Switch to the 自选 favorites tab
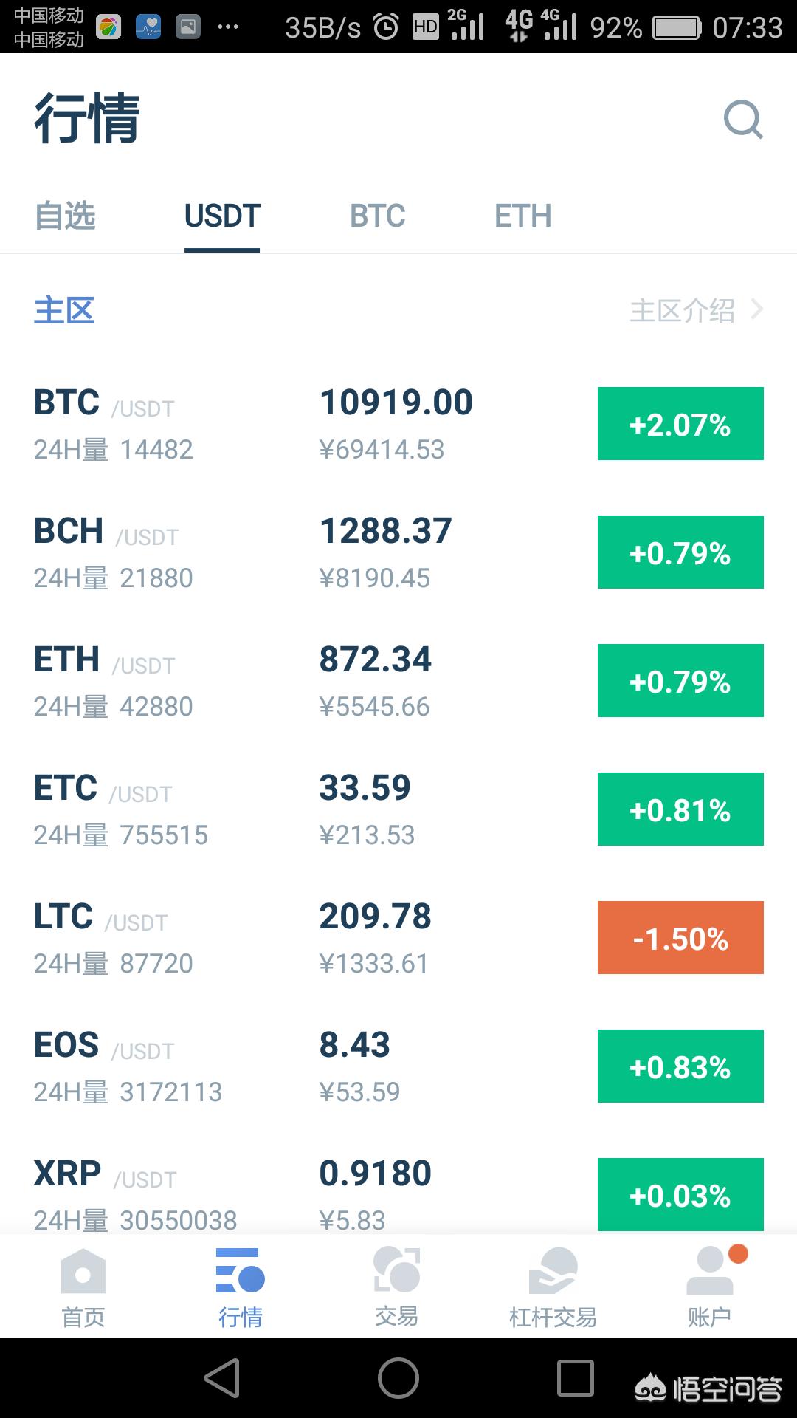 pos(66,216)
